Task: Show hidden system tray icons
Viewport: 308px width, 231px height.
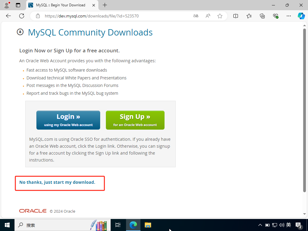Action: (x=260, y=225)
